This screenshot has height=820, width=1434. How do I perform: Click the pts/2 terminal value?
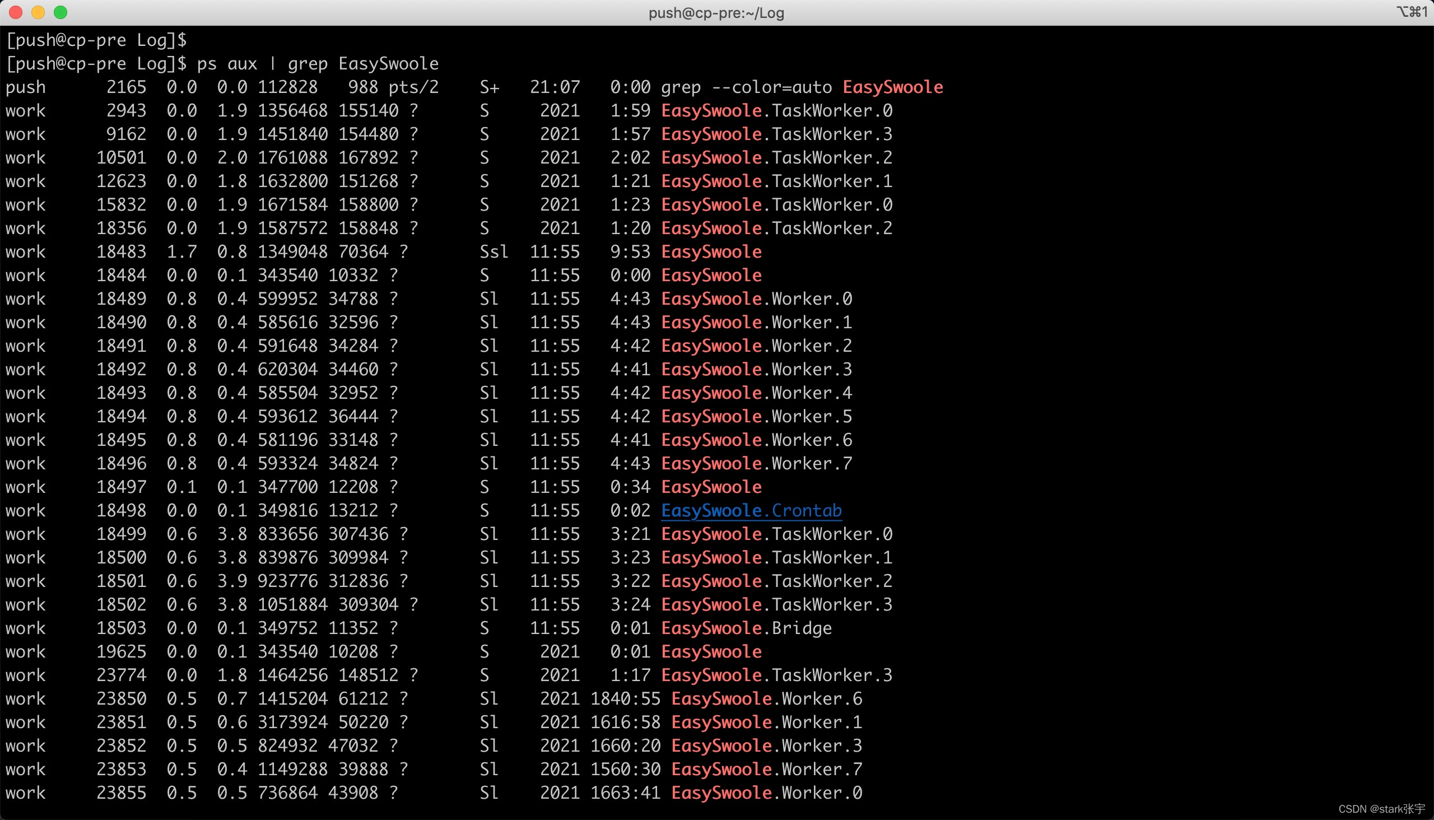pyautogui.click(x=413, y=87)
